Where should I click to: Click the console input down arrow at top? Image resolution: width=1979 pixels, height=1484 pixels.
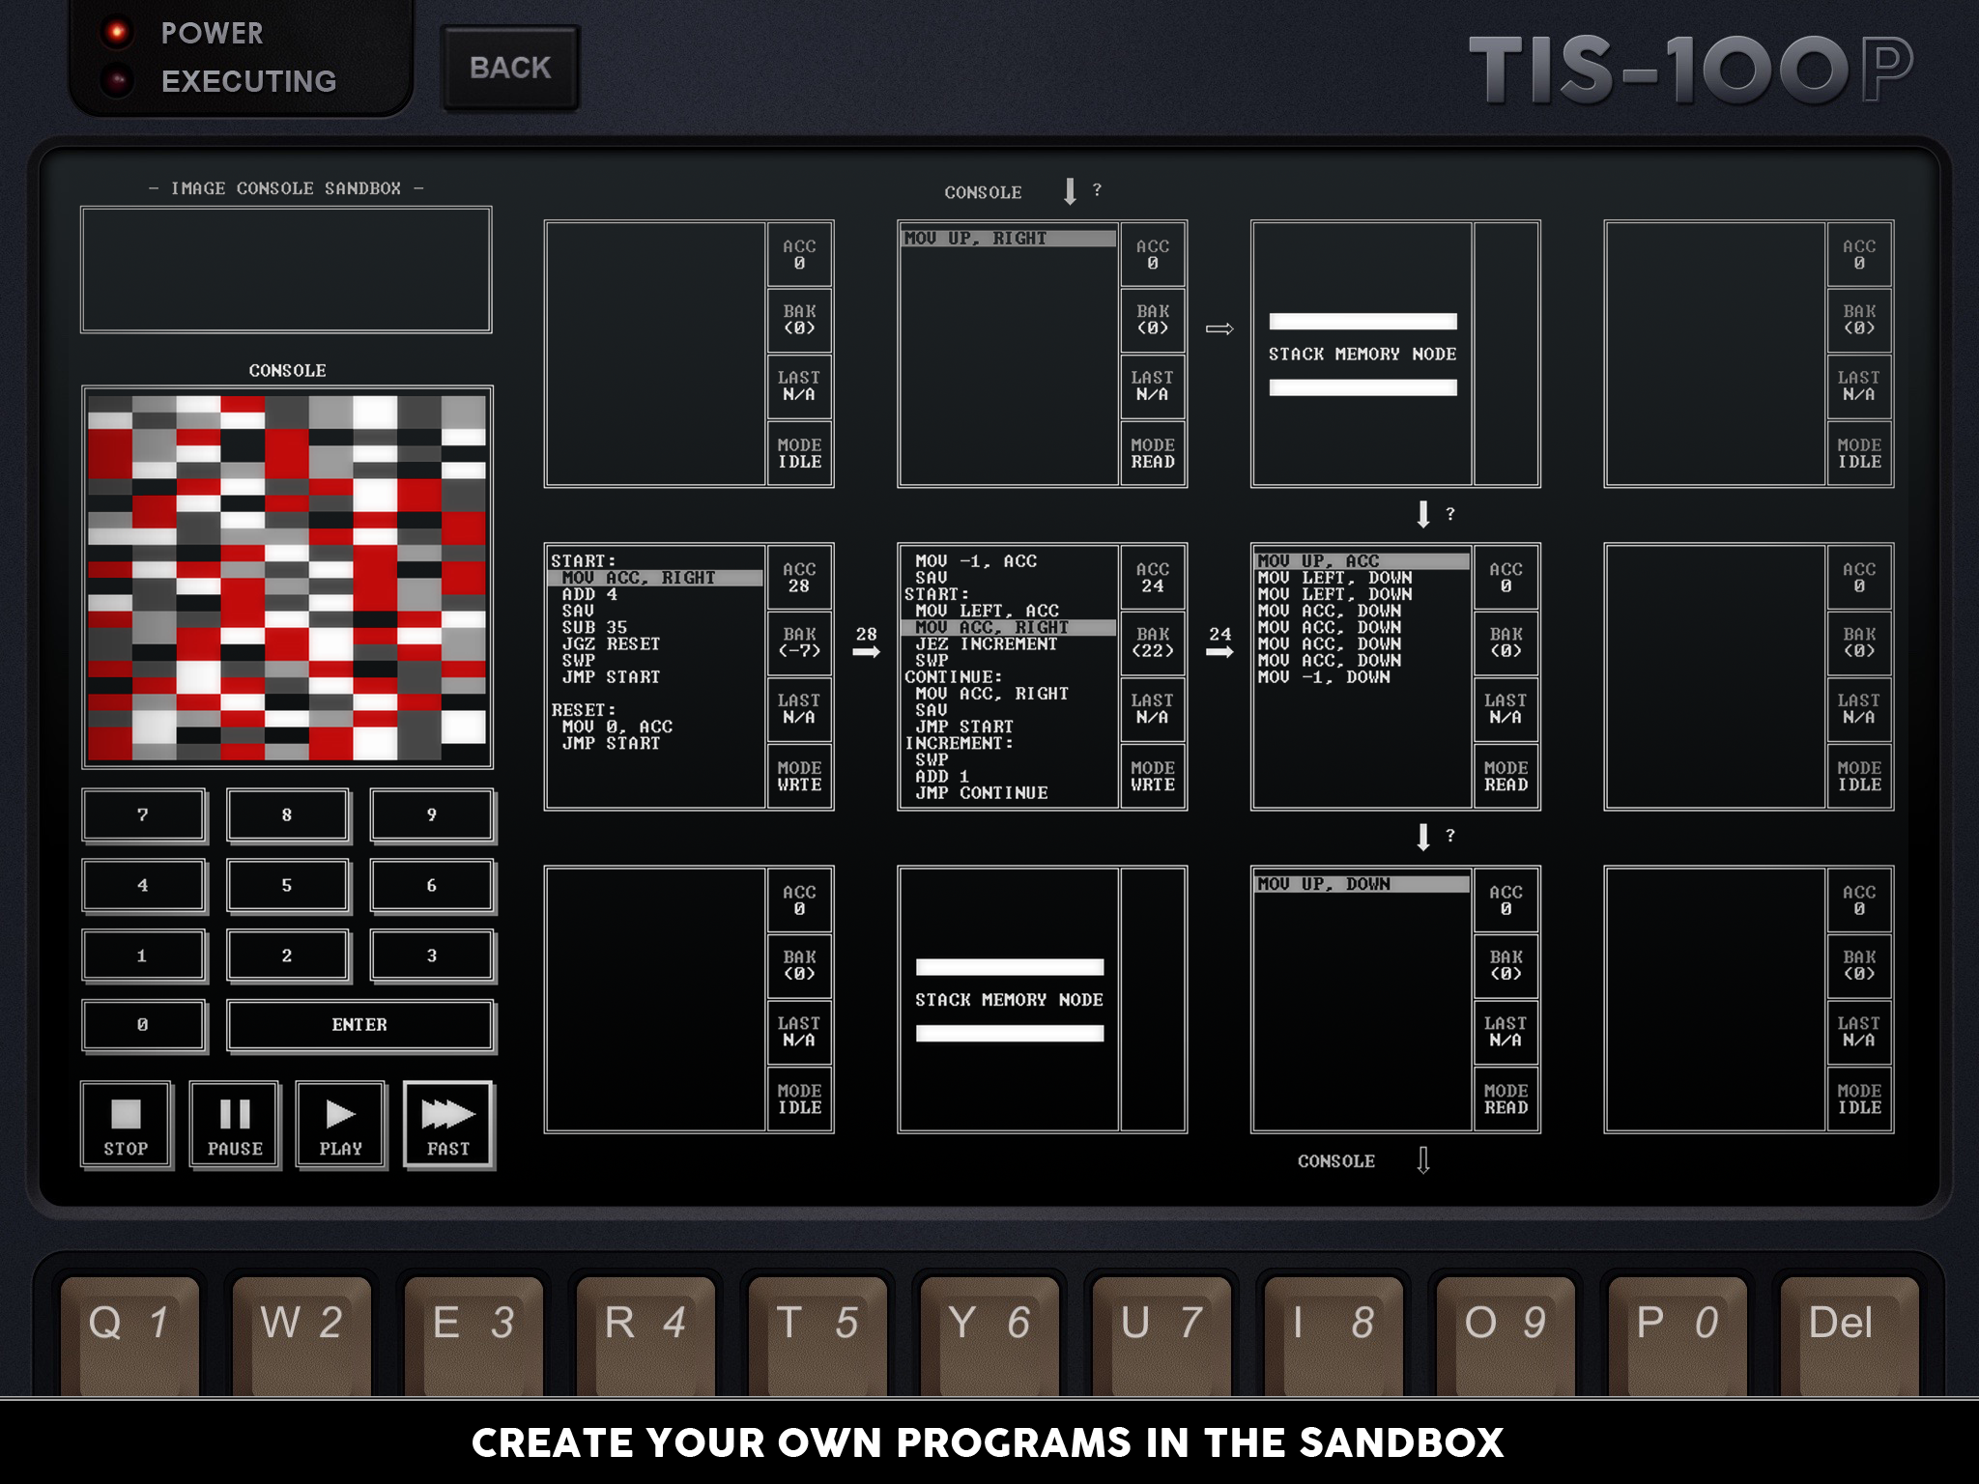point(1070,191)
